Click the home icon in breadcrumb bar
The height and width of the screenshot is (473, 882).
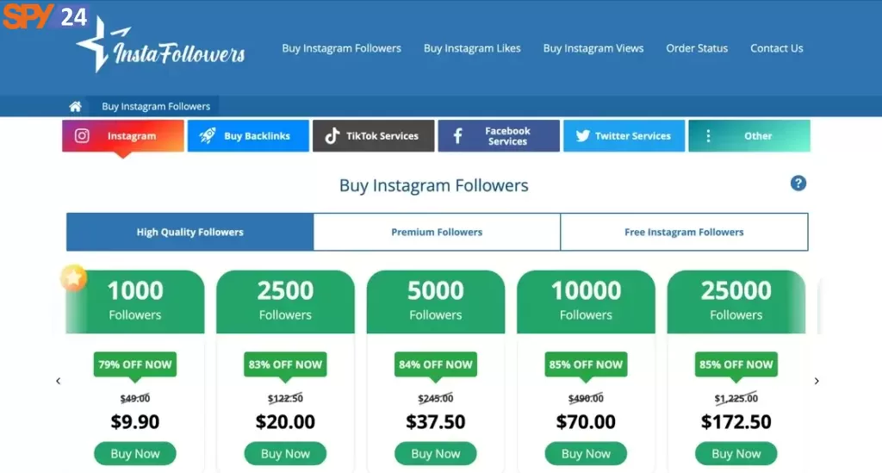tap(76, 106)
